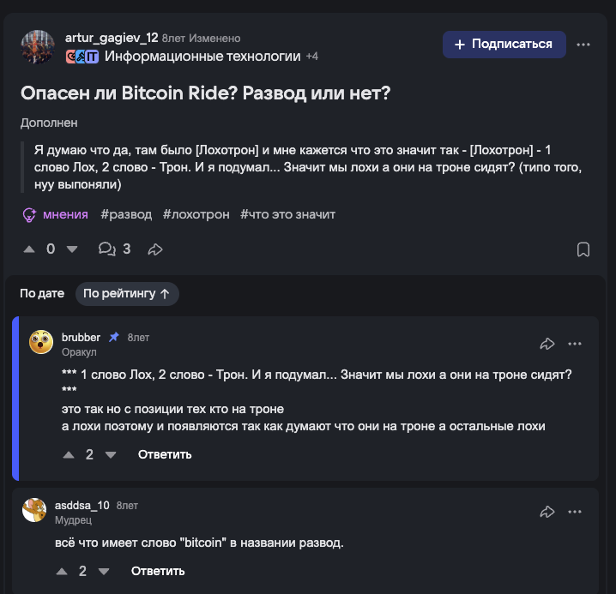Open the #лохотрон hashtag
The image size is (616, 594).
pyautogui.click(x=196, y=214)
